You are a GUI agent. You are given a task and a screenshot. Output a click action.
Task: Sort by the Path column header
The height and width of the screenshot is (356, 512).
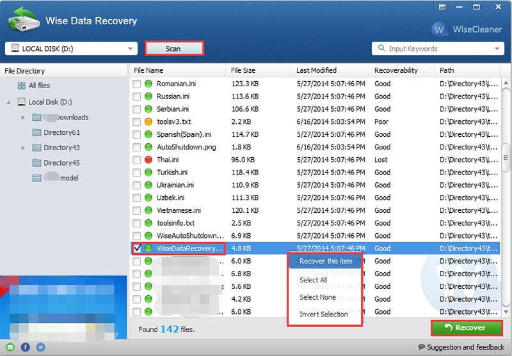[467, 70]
